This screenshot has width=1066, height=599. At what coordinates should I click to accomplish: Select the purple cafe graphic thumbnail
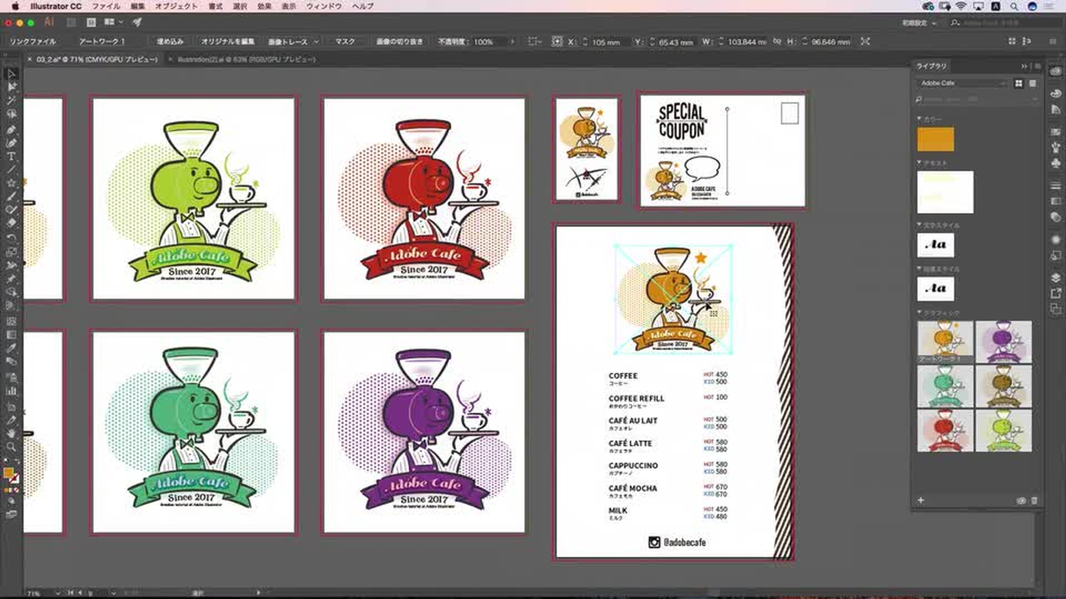1003,342
